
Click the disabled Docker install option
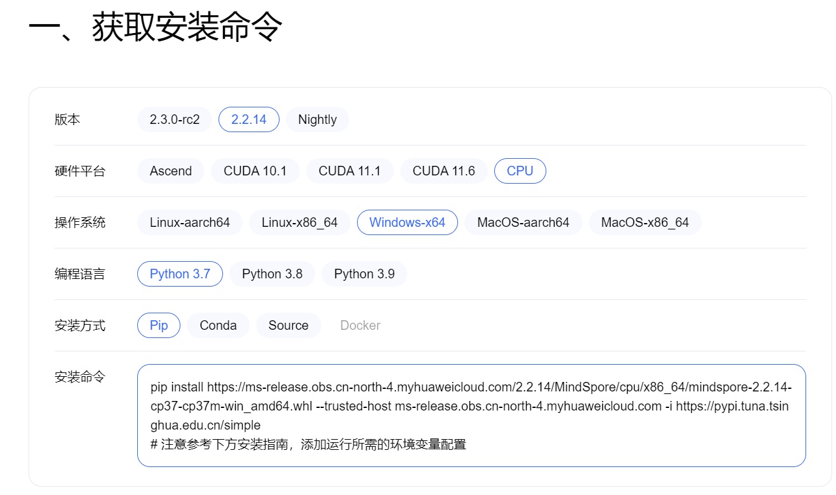360,325
